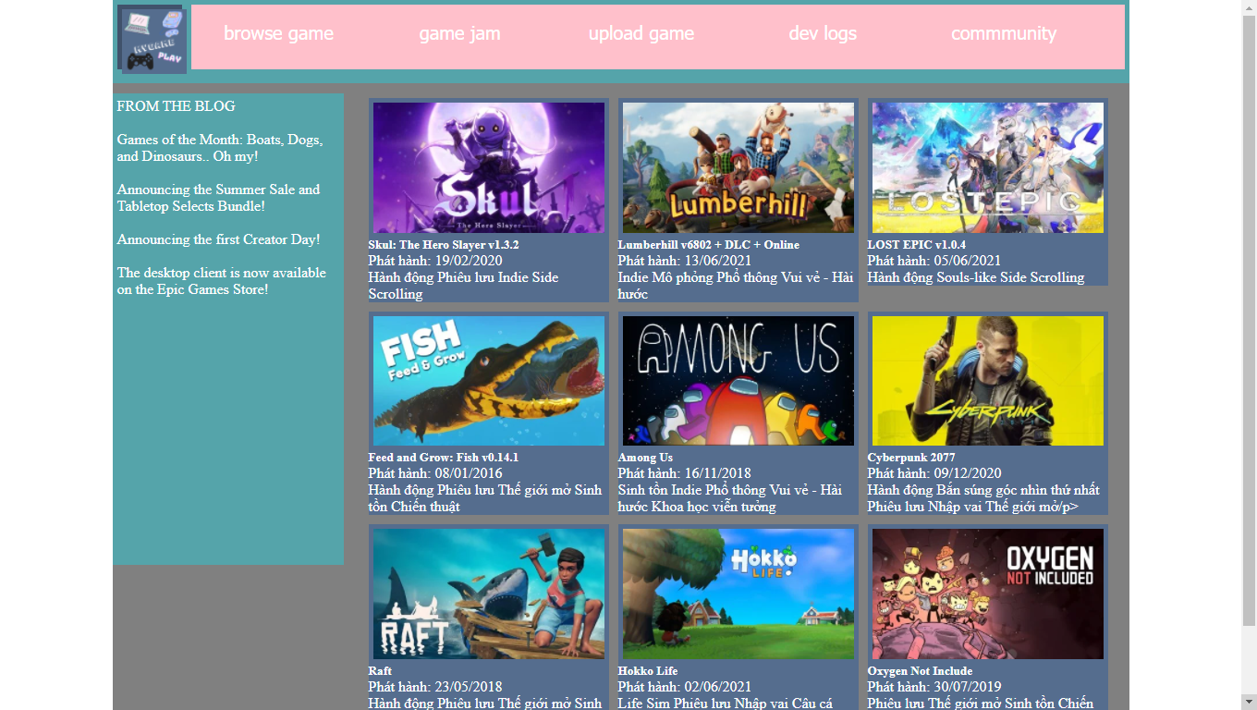Open the LOST EPIC v1.0.4 title
Screen dimensions: 1257x710
coord(916,245)
